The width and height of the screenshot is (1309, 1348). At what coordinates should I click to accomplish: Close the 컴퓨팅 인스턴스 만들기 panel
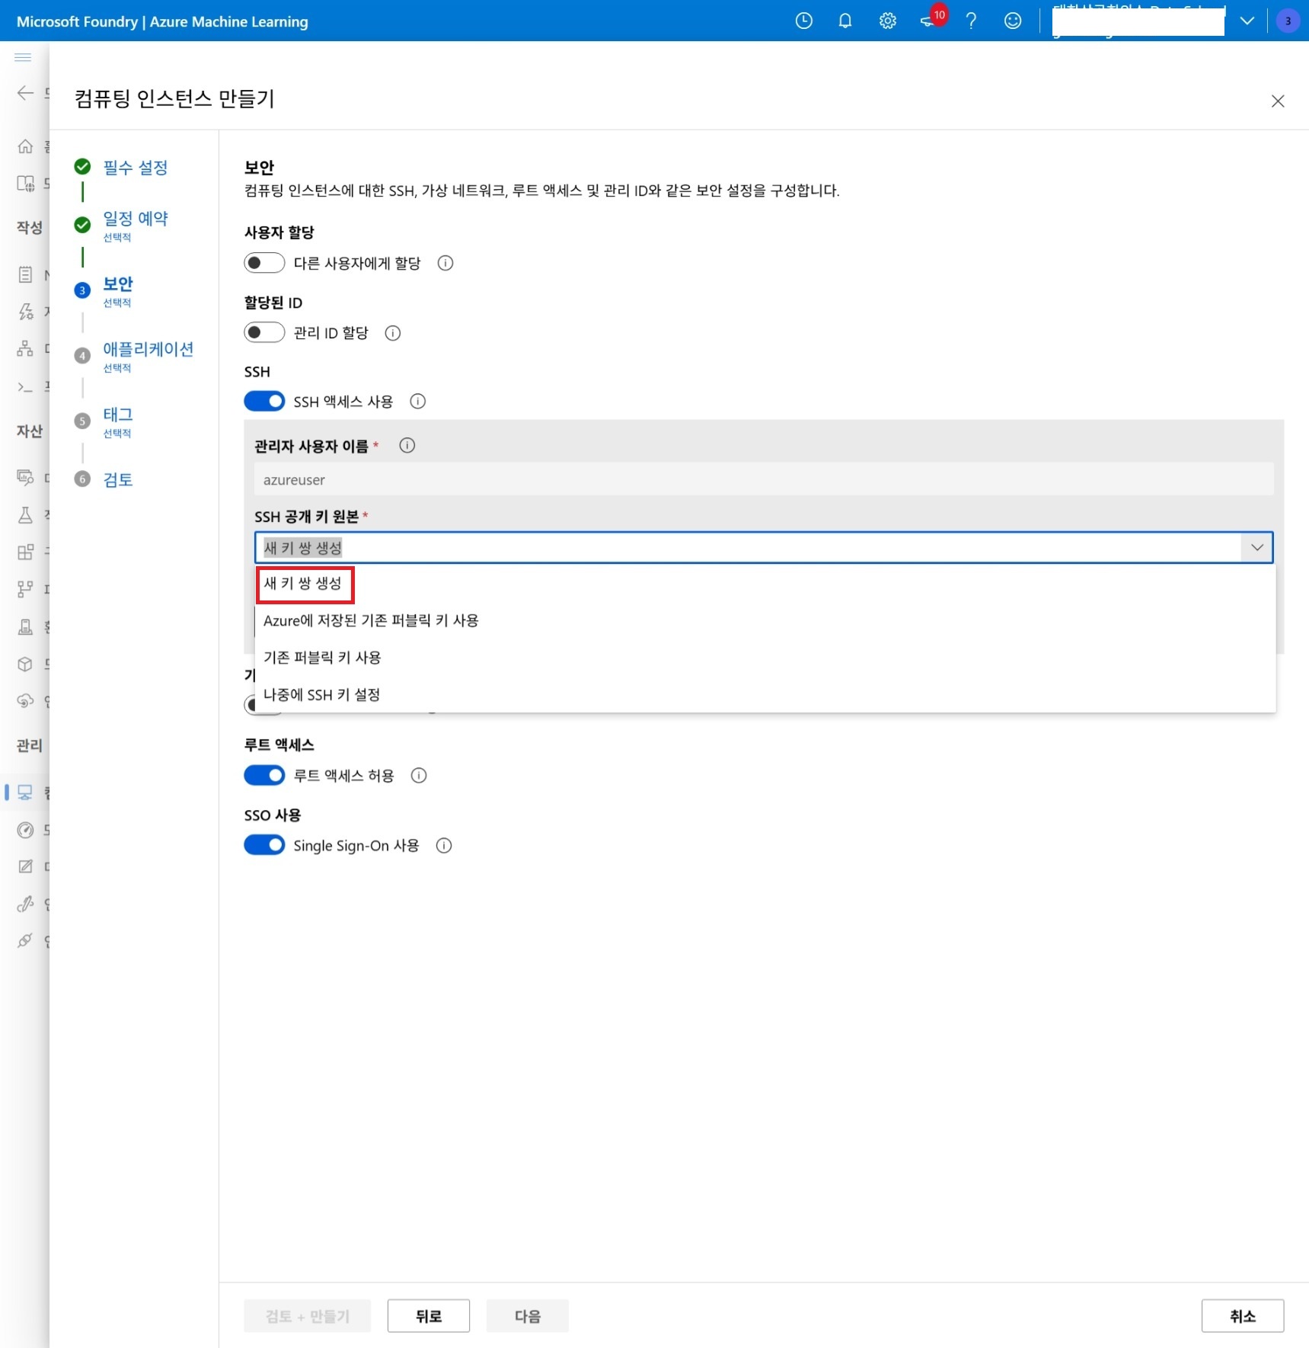coord(1278,101)
